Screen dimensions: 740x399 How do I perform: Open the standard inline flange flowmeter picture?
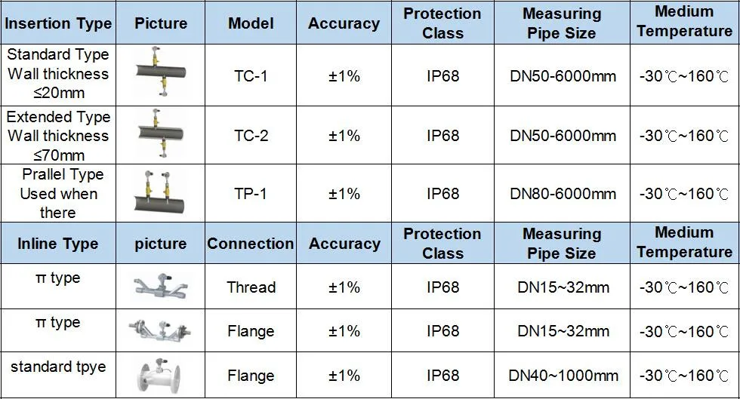pyautogui.click(x=160, y=374)
